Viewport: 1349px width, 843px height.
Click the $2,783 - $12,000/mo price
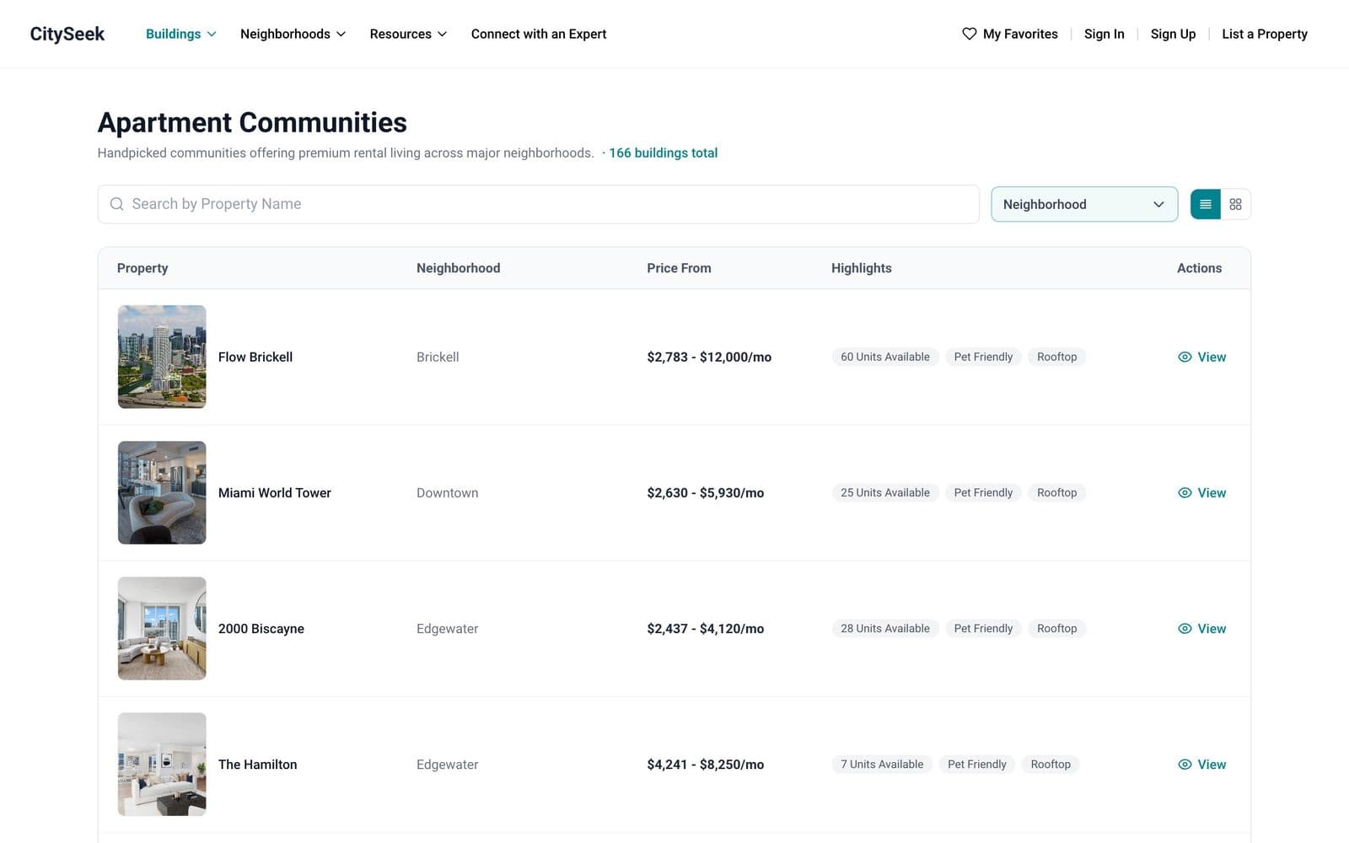click(x=709, y=357)
